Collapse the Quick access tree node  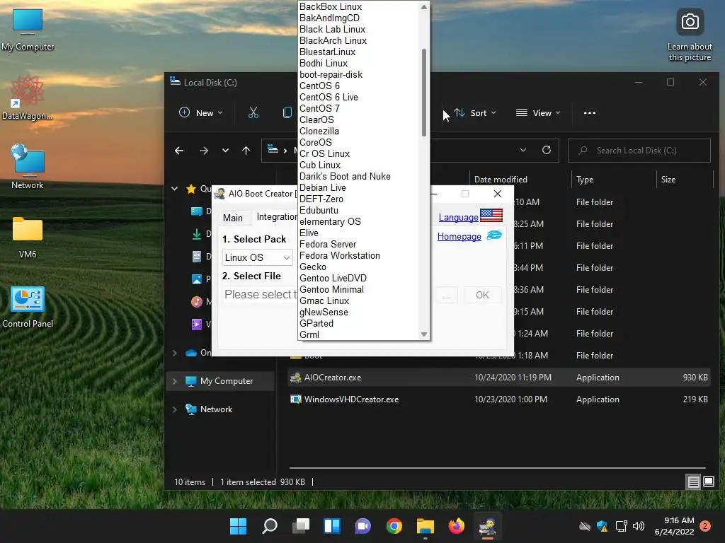[x=175, y=188]
